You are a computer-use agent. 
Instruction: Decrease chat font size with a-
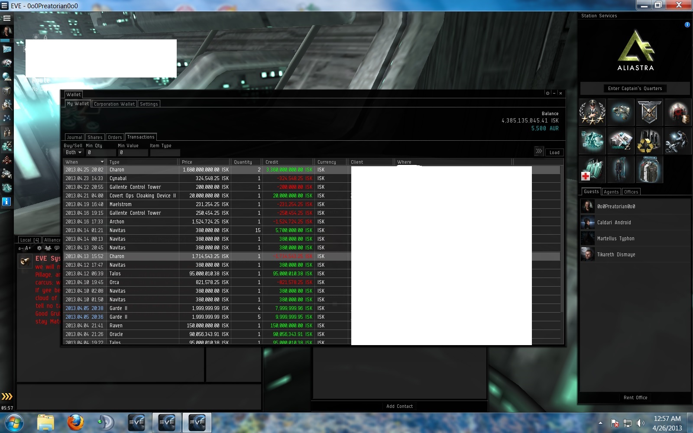pos(20,248)
